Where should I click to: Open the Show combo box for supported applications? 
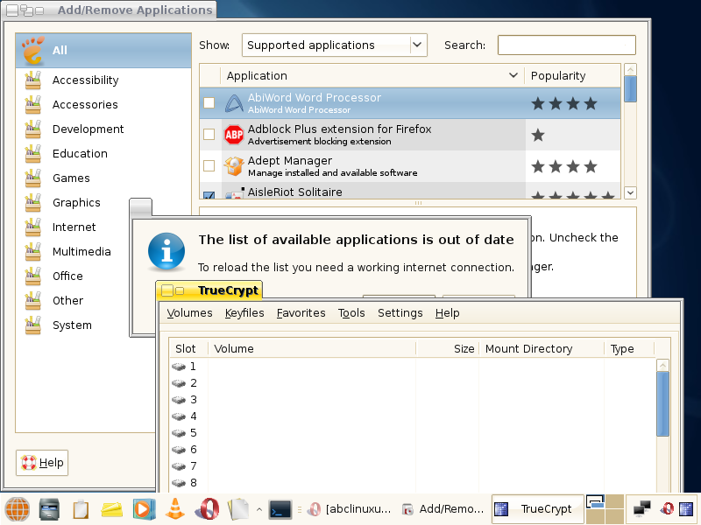[x=335, y=45]
